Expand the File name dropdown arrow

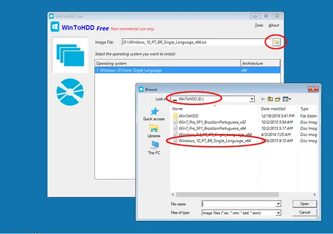pyautogui.click(x=278, y=204)
